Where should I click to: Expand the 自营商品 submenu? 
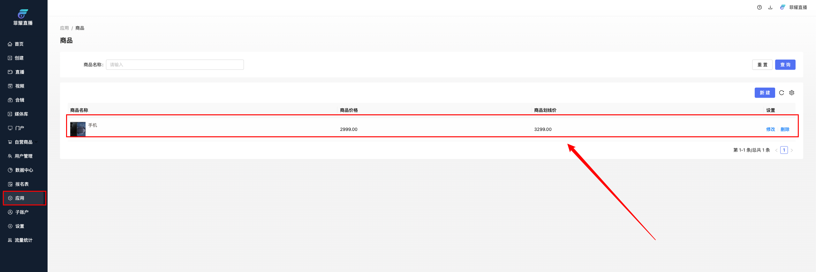point(23,142)
